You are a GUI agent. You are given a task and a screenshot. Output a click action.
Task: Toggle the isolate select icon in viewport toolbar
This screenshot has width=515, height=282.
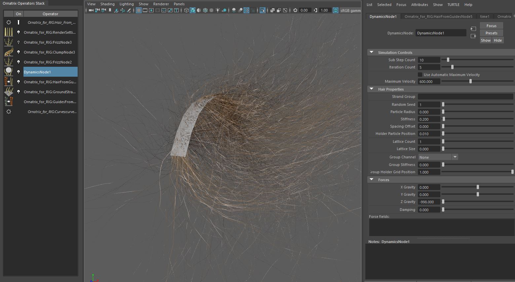(x=262, y=10)
